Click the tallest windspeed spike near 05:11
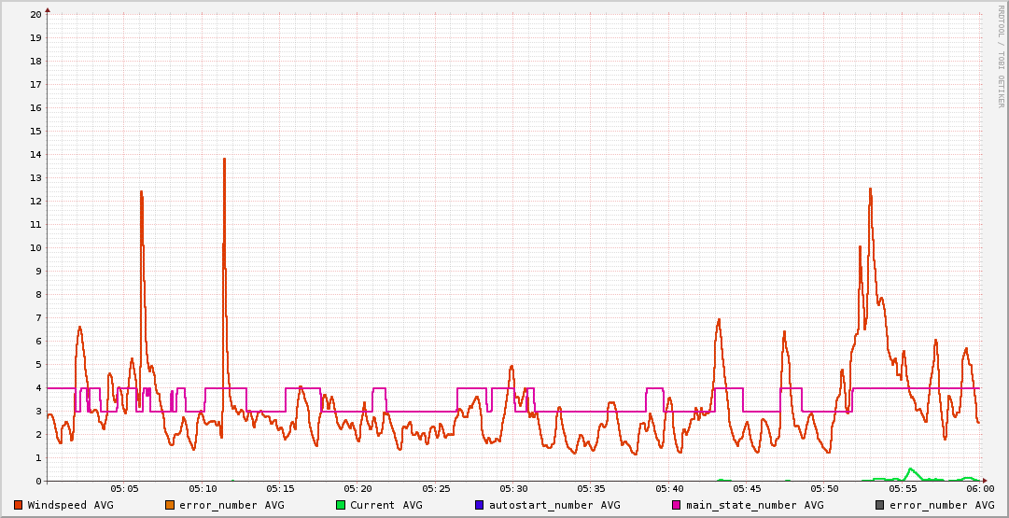This screenshot has width=1009, height=518. (x=224, y=160)
